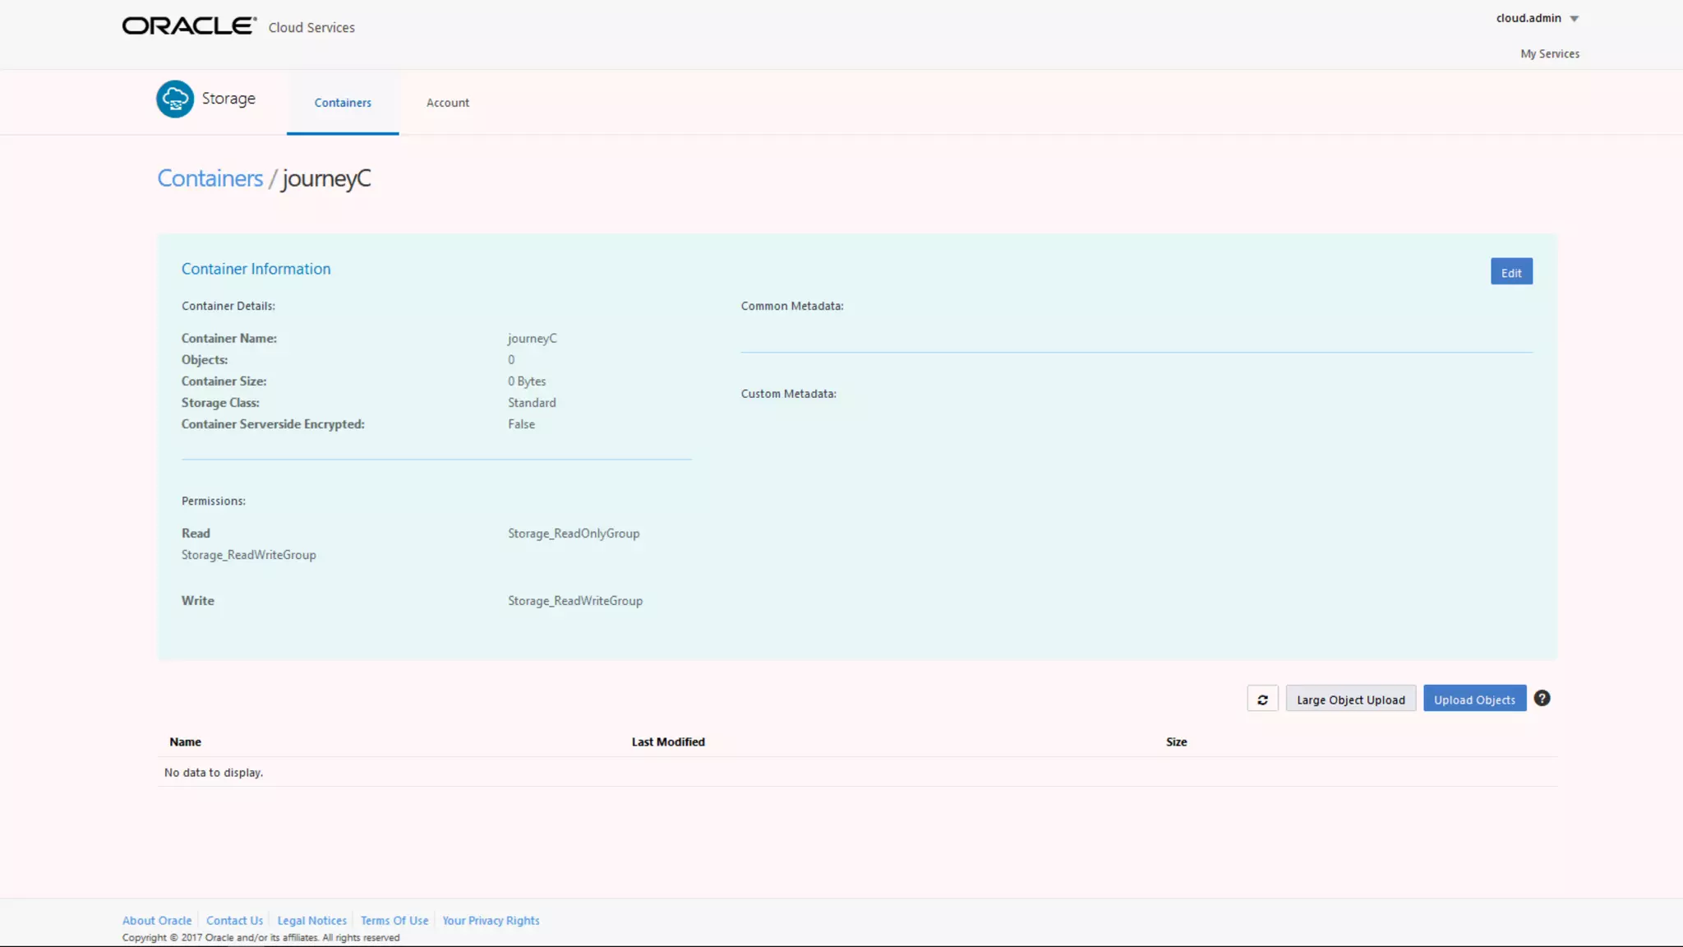
Task: Navigate to Containers breadcrumb link
Action: click(x=210, y=178)
